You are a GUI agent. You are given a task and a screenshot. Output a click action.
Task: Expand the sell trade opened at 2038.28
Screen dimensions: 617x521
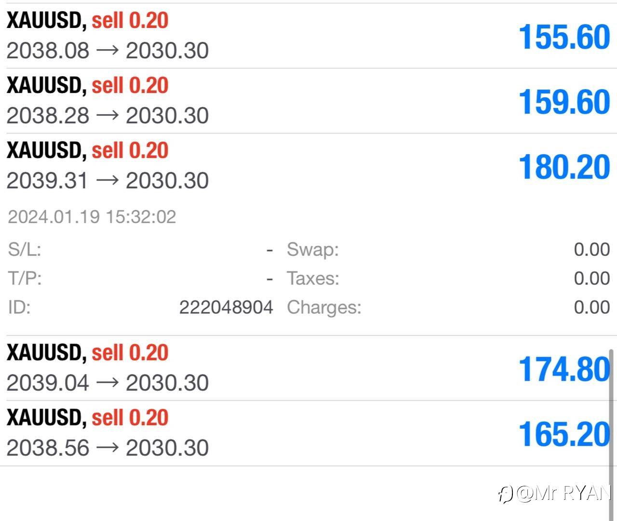pyautogui.click(x=308, y=101)
